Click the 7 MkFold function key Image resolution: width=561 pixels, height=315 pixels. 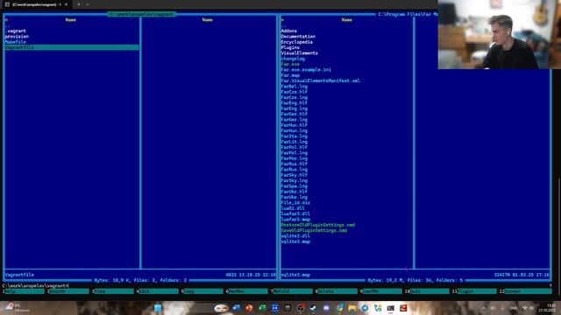click(x=292, y=291)
